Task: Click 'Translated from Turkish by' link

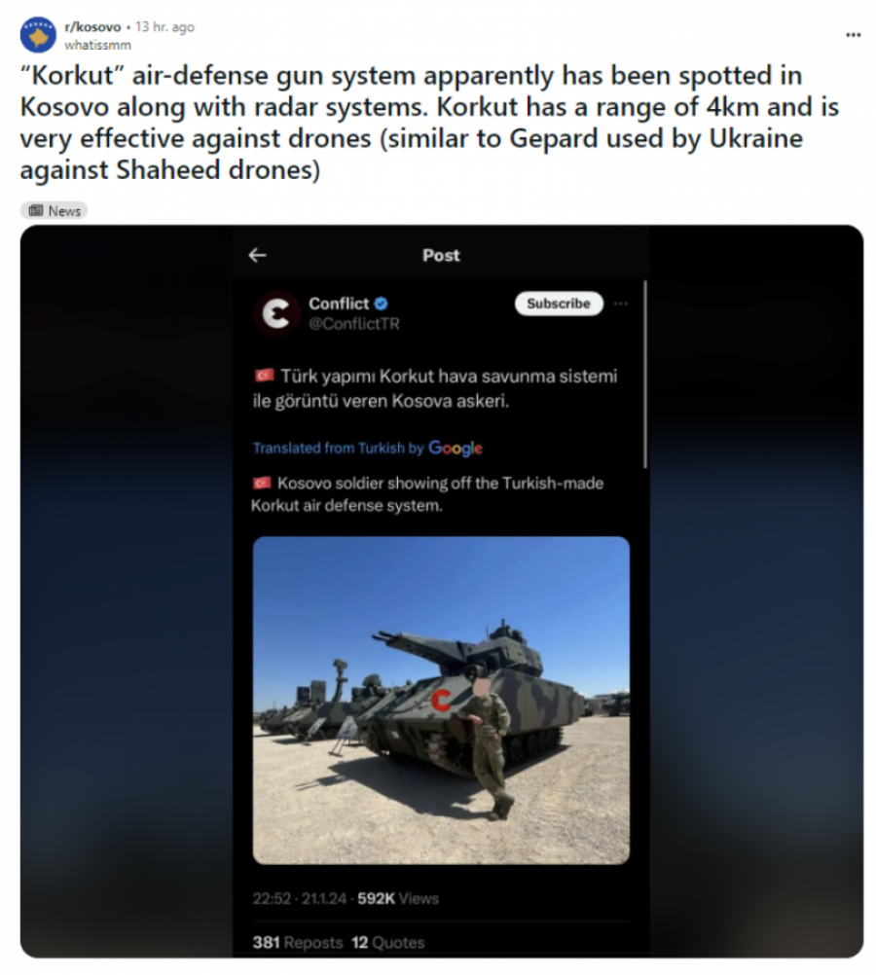Action: tap(338, 449)
